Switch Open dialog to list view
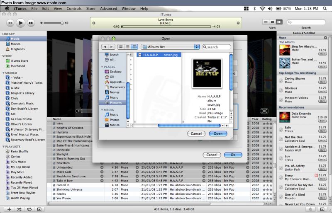Image resolution: width=332 pixels, height=213 pixels. tap(128, 47)
